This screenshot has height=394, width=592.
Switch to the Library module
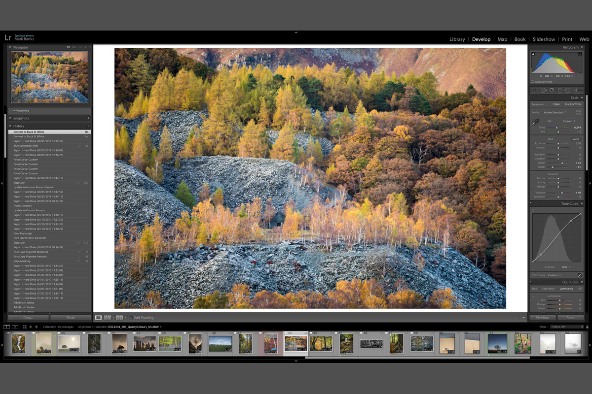[457, 39]
